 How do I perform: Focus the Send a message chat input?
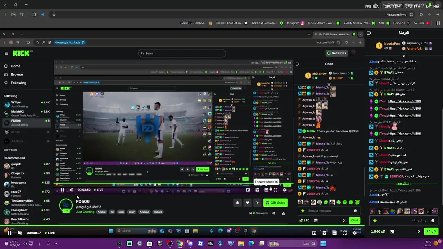[329, 211]
